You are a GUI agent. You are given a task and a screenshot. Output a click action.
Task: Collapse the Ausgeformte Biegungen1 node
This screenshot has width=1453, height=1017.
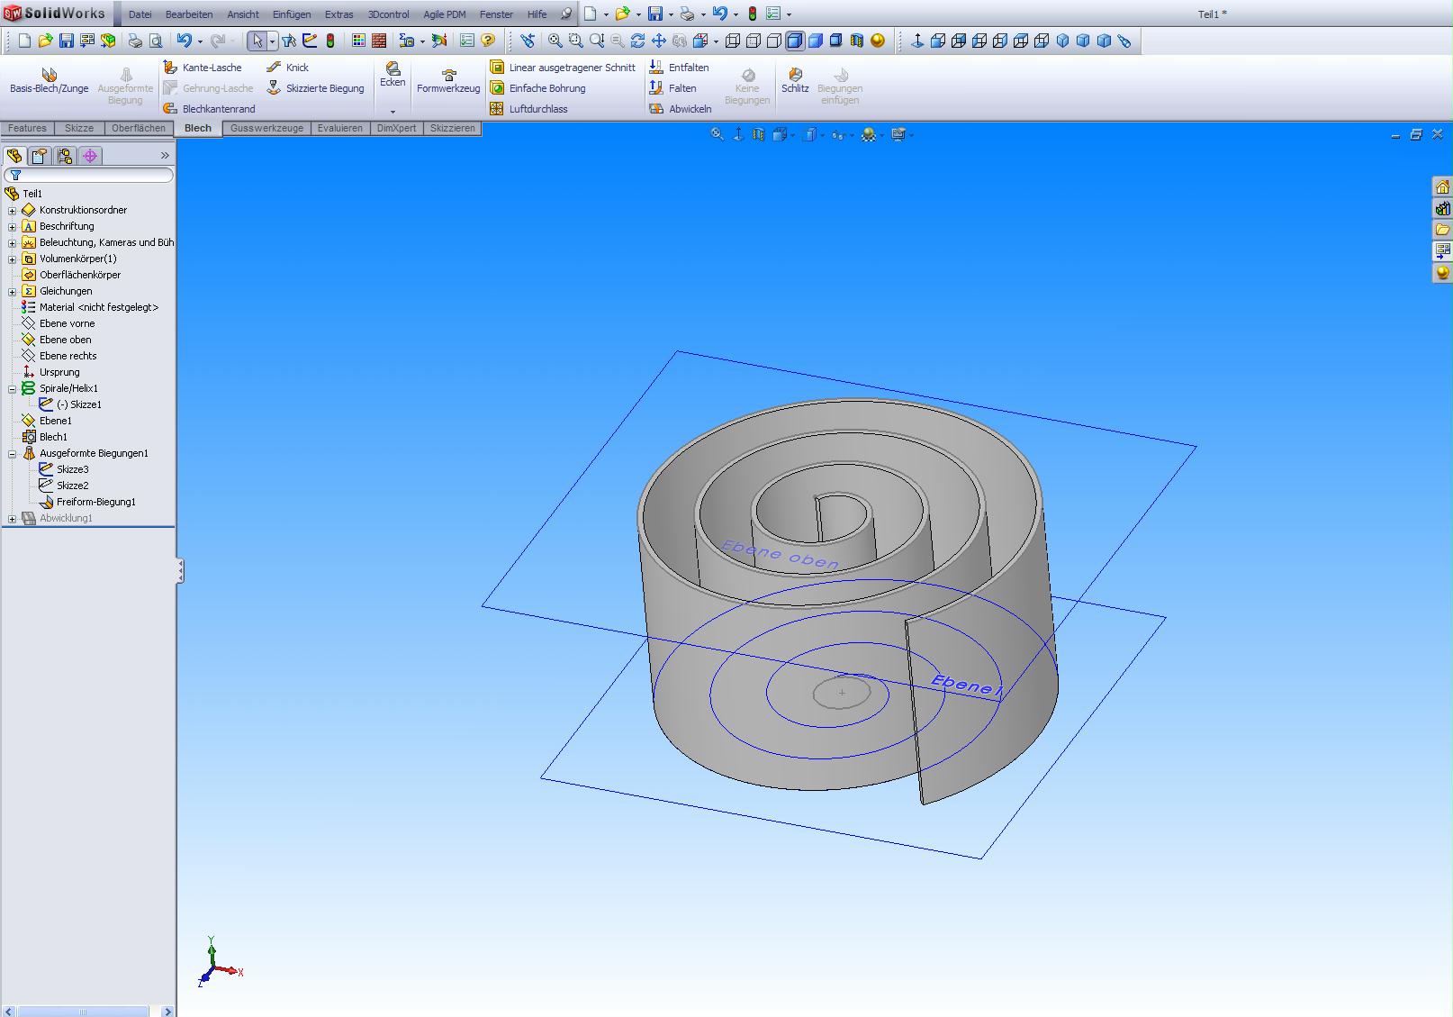pos(13,453)
